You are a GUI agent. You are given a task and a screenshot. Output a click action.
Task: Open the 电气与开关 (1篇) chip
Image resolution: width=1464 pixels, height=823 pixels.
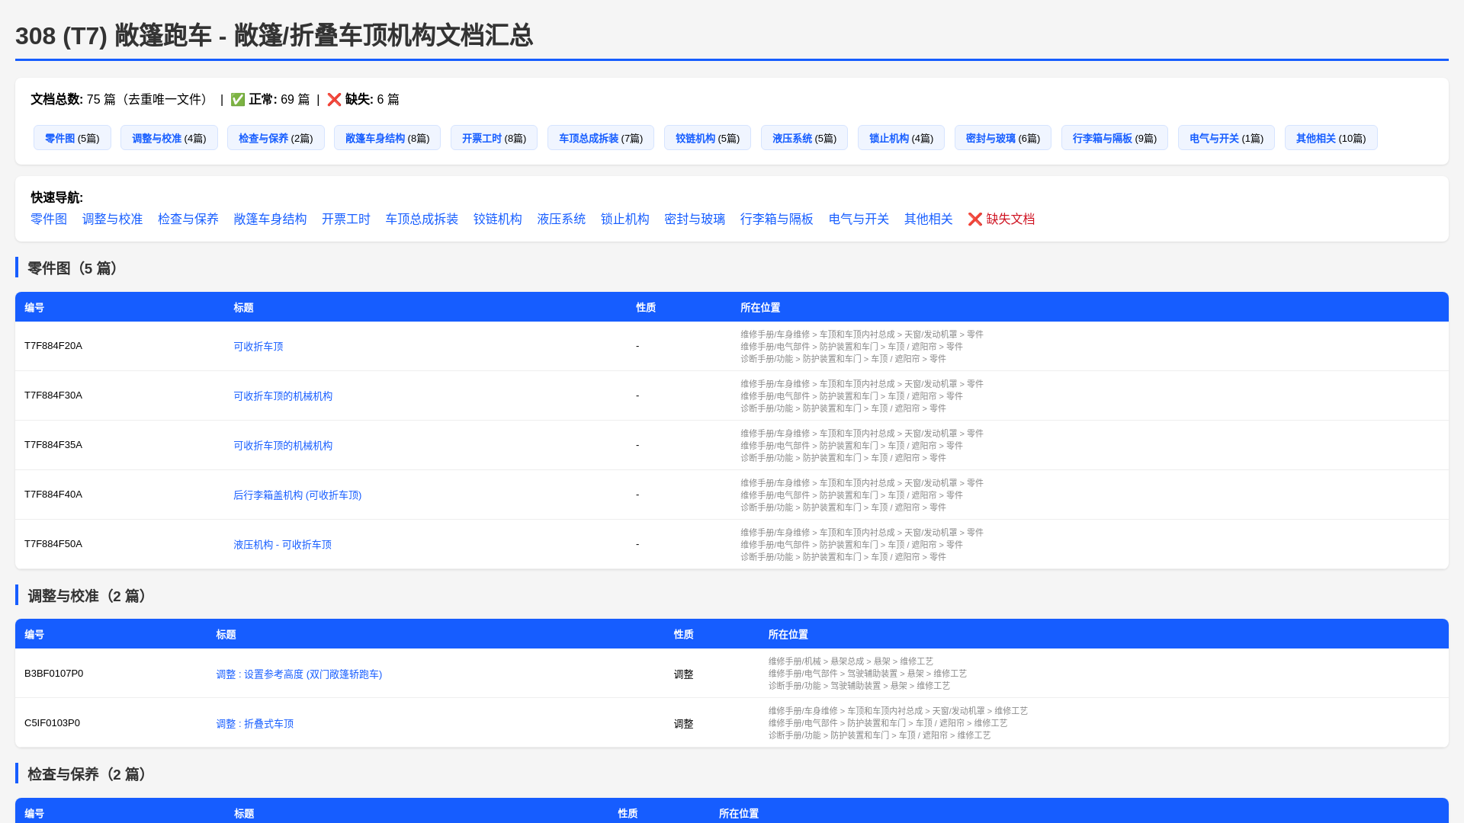1226,138
